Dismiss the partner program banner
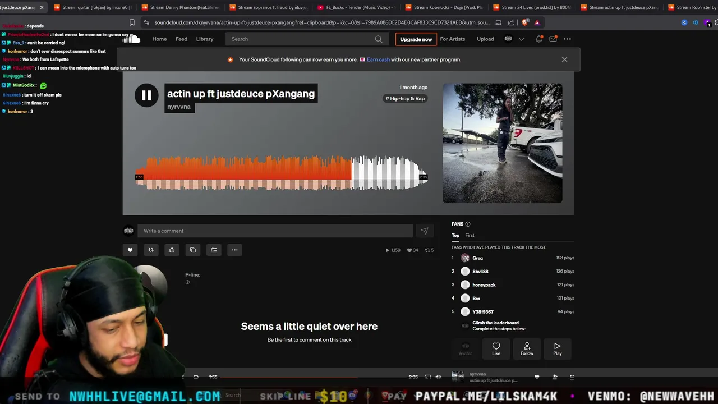Viewport: 718px width, 404px height. [564, 59]
